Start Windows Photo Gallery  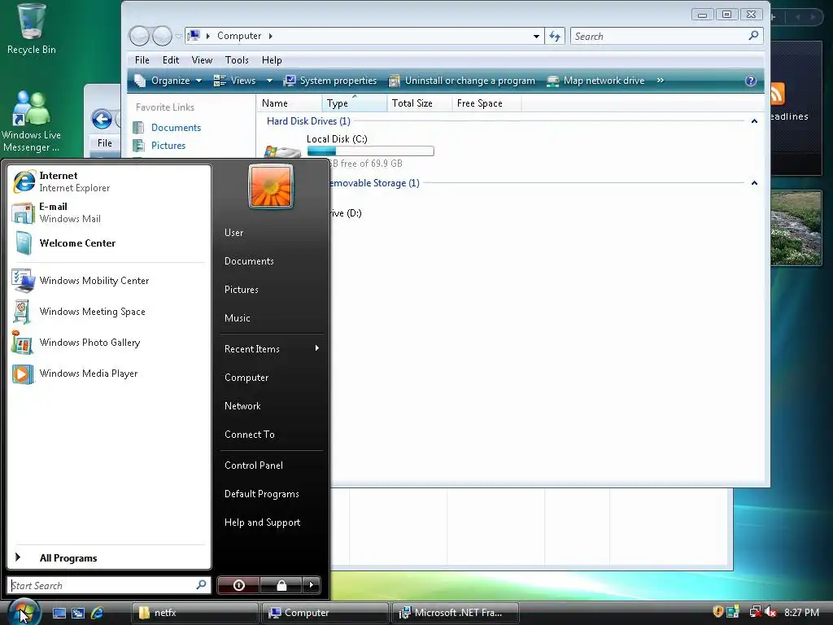coord(109,343)
